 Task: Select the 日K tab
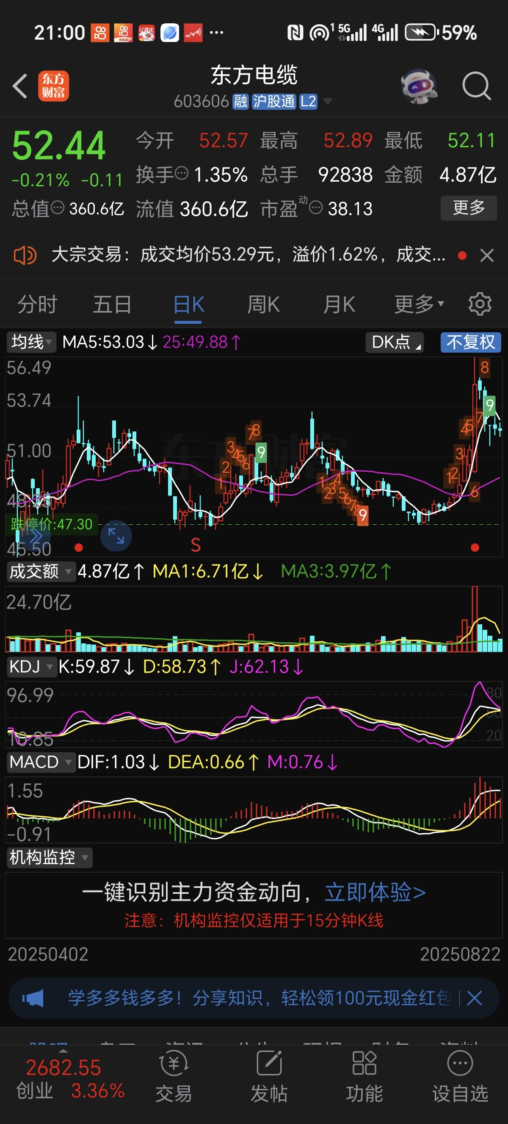pos(189,304)
